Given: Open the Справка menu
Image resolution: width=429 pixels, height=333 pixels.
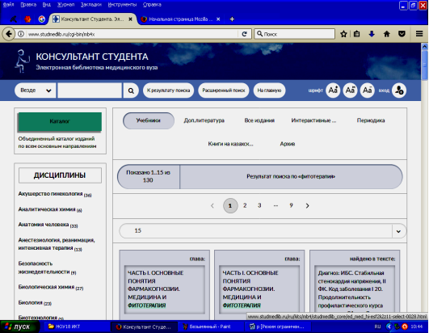Looking at the screenshot, I should coord(152,5).
